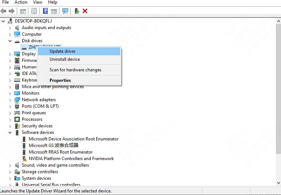Click Update device driver toolbar icon

pos(77,11)
